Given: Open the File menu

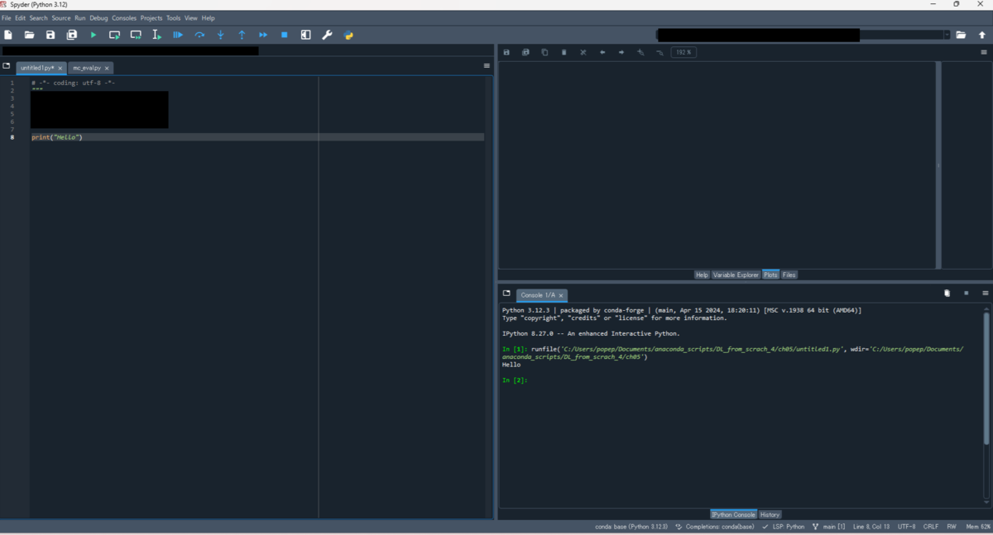Looking at the screenshot, I should (x=7, y=18).
